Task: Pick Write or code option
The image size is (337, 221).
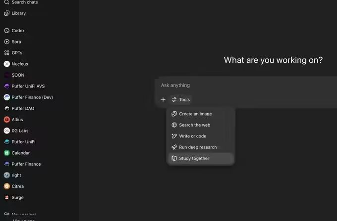Action: pos(192,136)
